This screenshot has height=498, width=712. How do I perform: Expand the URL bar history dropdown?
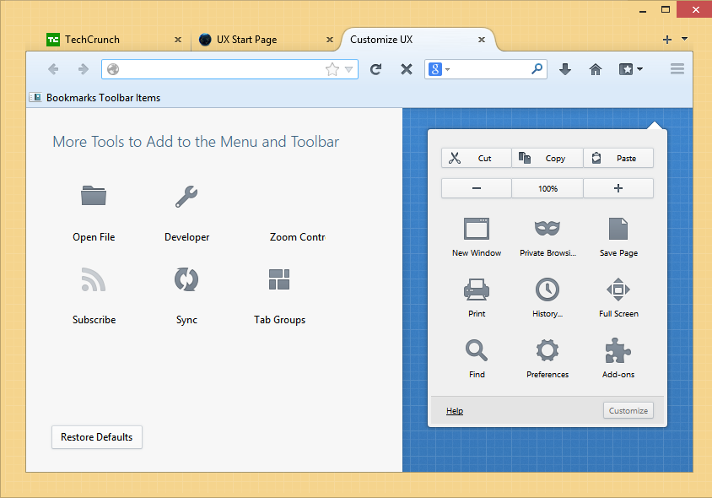[349, 70]
